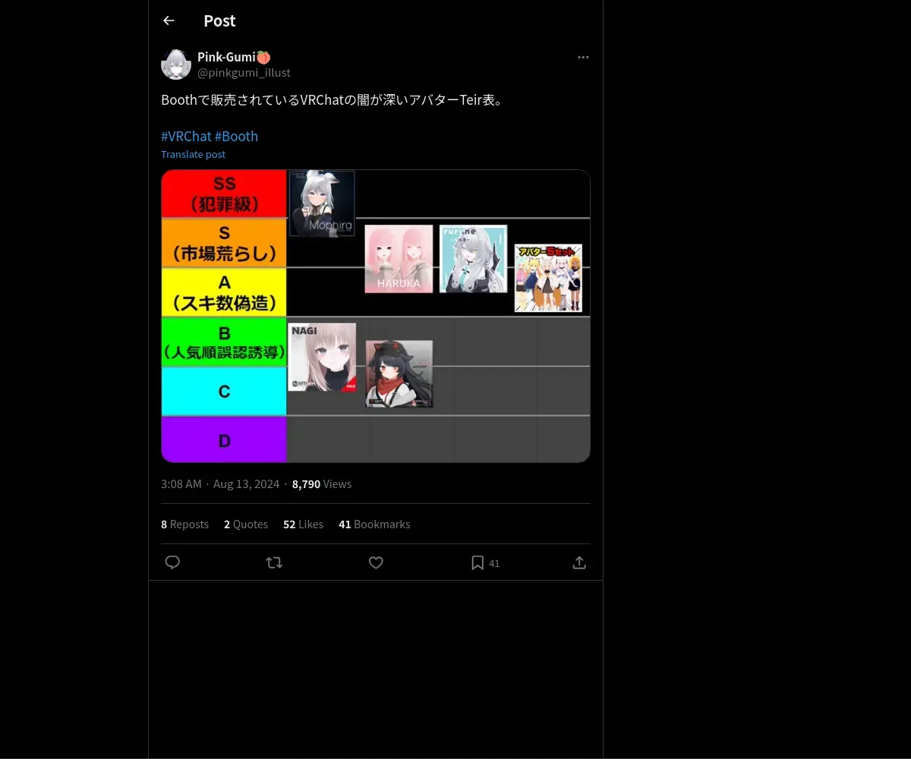Click the 8,790 Views count

click(x=322, y=484)
